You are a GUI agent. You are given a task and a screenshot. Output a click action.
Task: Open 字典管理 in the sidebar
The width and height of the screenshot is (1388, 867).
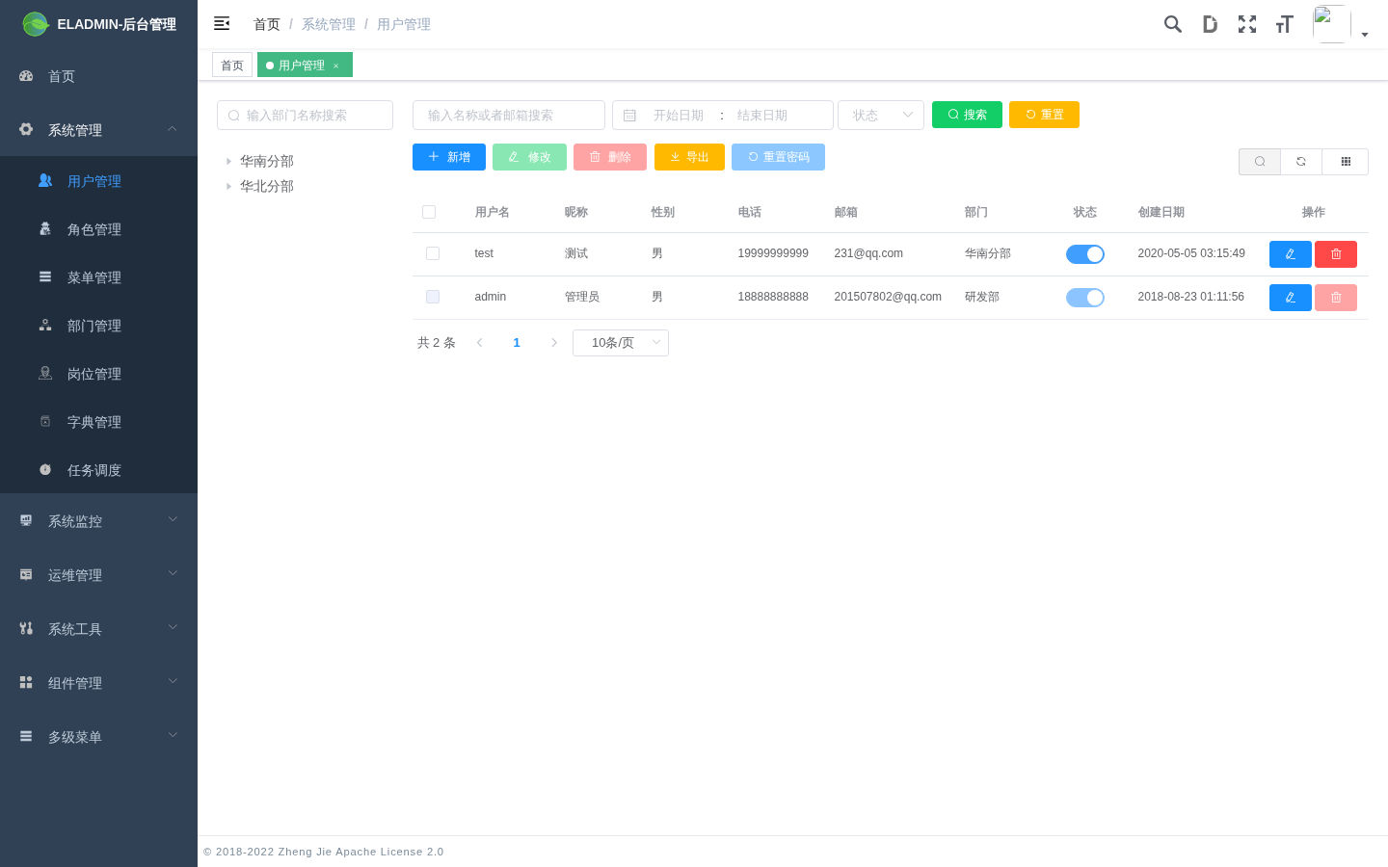(x=98, y=422)
